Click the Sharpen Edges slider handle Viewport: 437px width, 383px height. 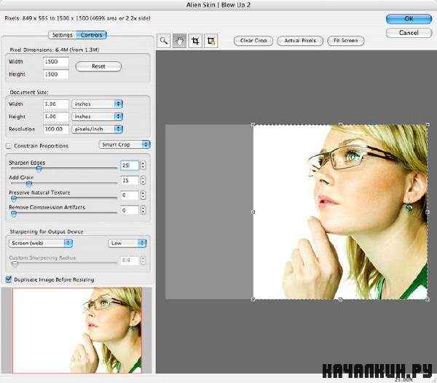pos(39,169)
